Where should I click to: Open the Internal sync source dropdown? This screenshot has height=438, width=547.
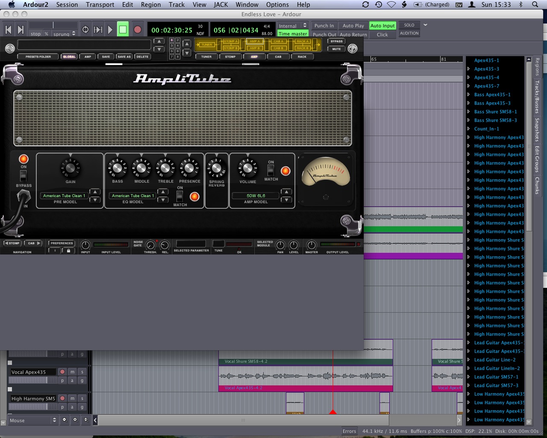[293, 26]
